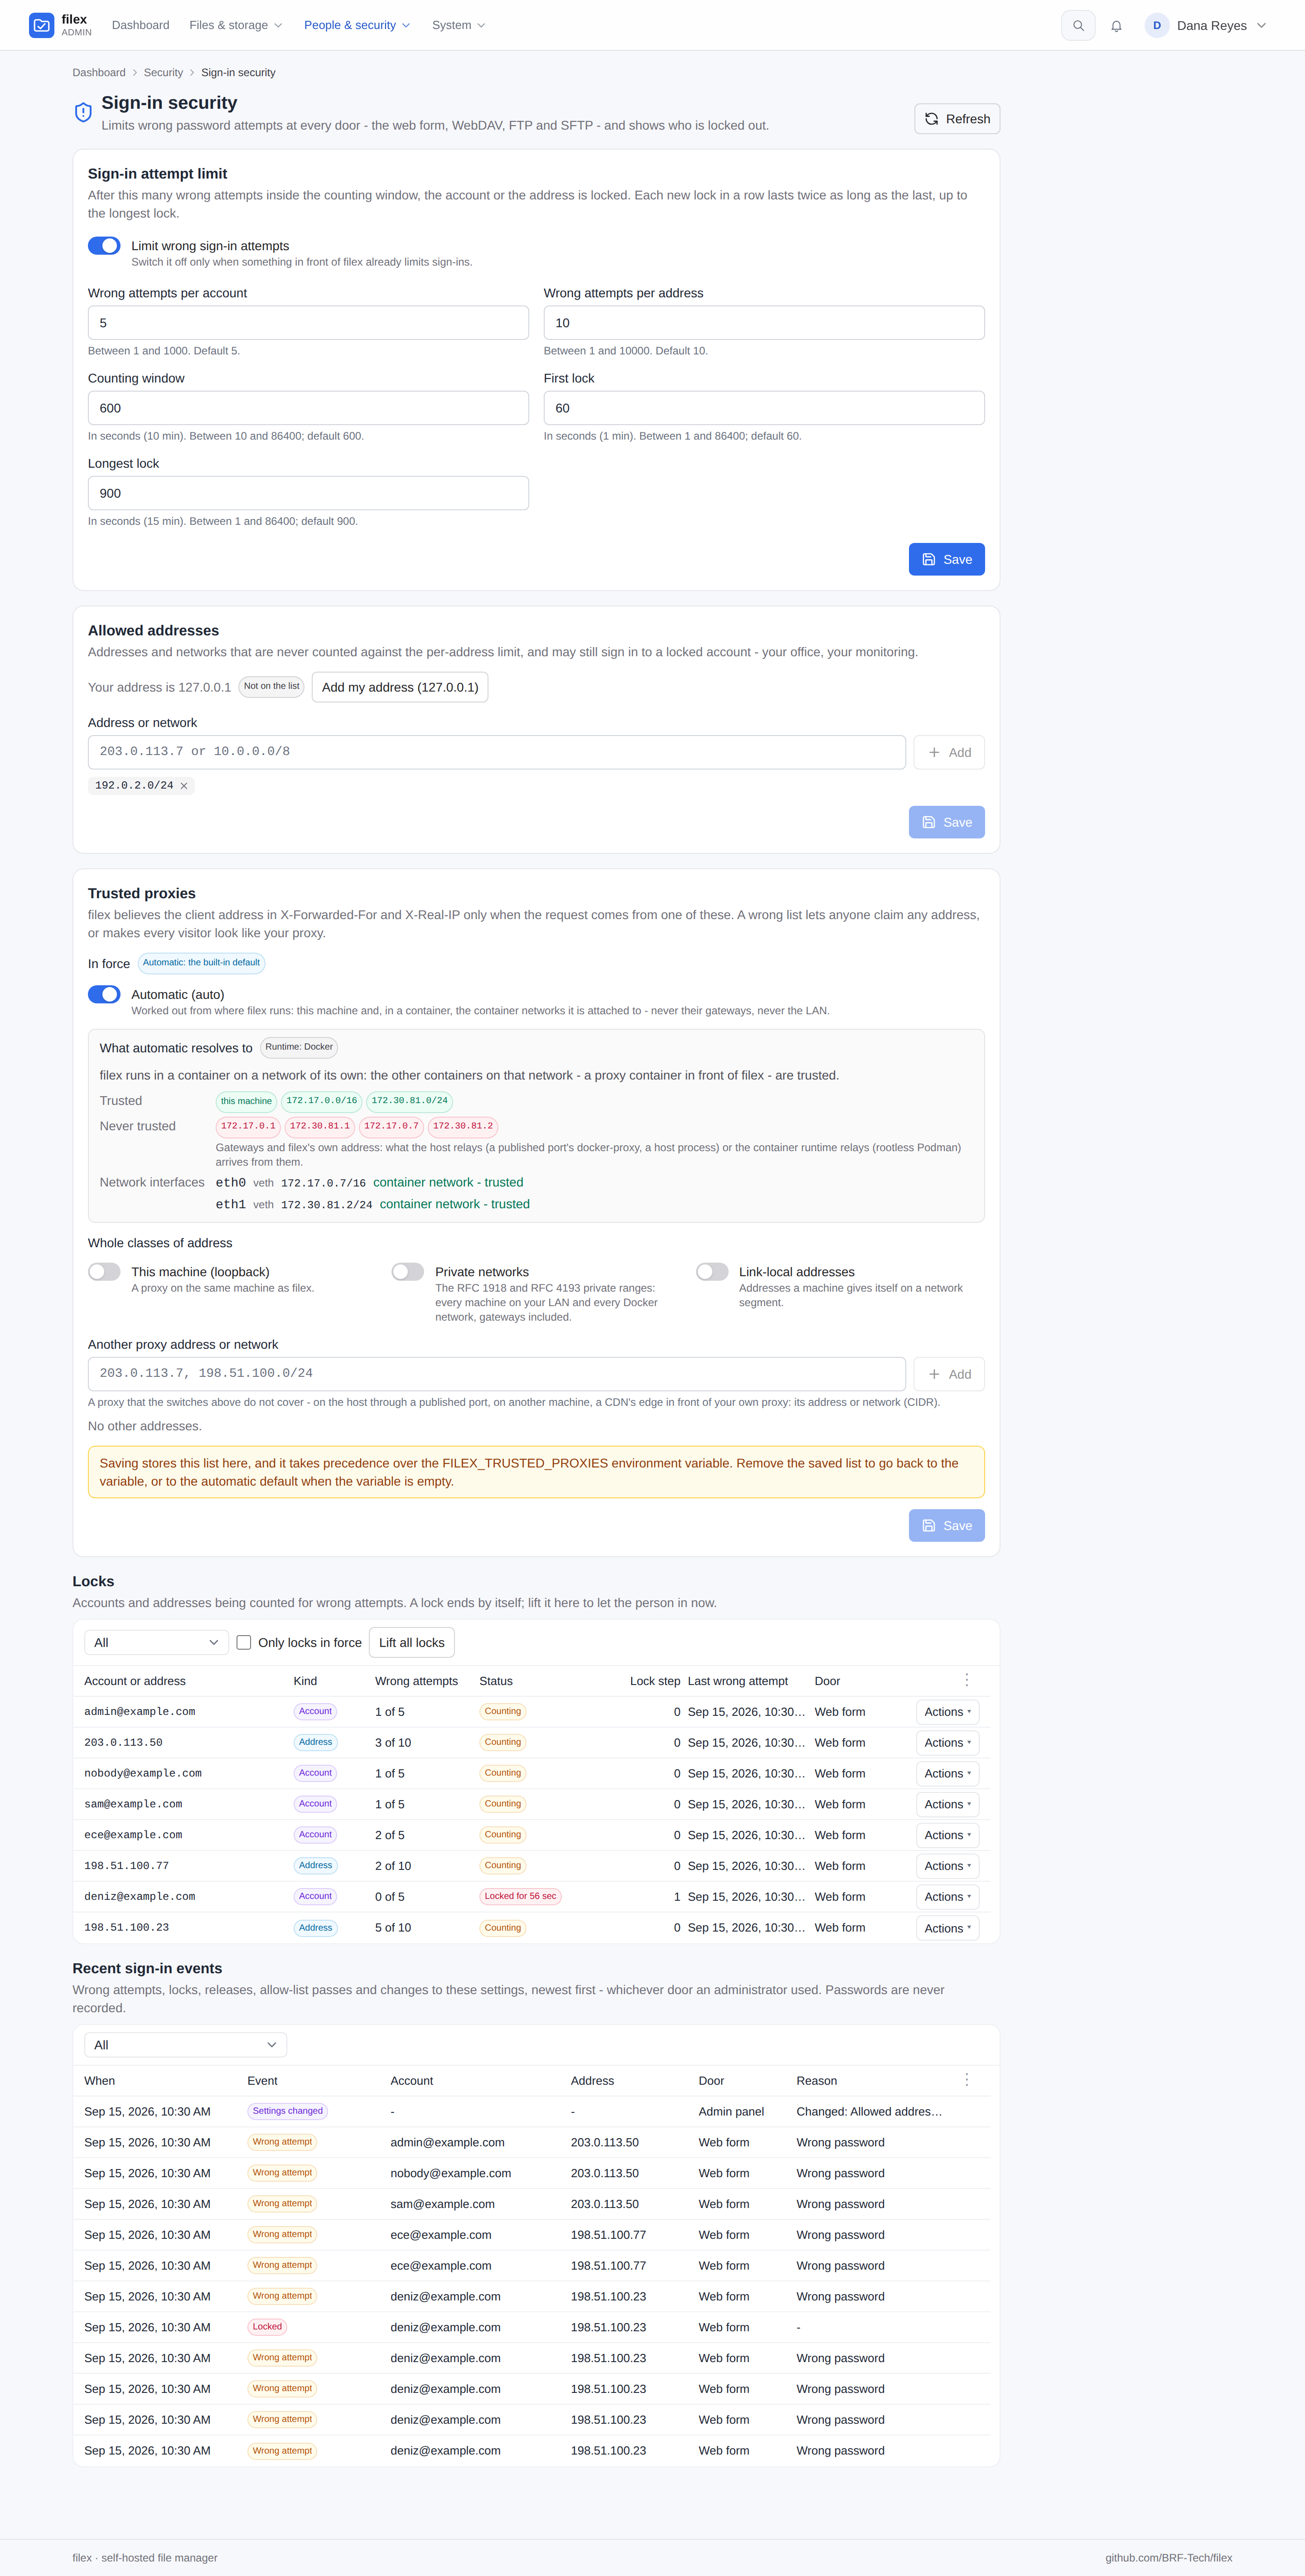
Task: Click the 172.30.81.1 never trusted chip
Action: pyautogui.click(x=320, y=1126)
